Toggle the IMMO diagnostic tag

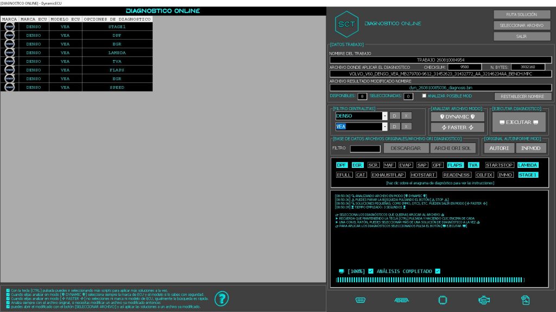tap(506, 175)
